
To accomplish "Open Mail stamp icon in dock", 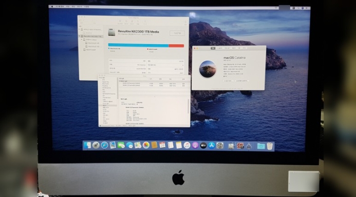I will coord(113,145).
